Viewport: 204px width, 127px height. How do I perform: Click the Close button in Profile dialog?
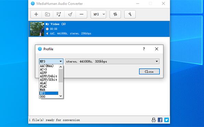(149, 72)
